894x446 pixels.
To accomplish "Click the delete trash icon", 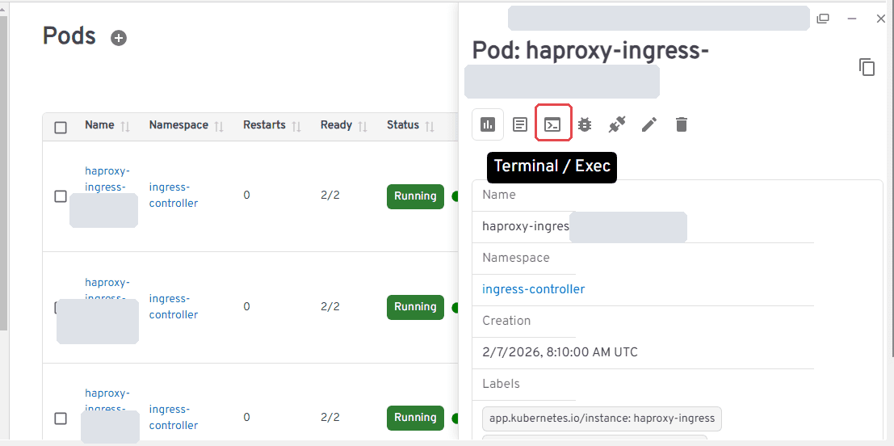I will [682, 124].
